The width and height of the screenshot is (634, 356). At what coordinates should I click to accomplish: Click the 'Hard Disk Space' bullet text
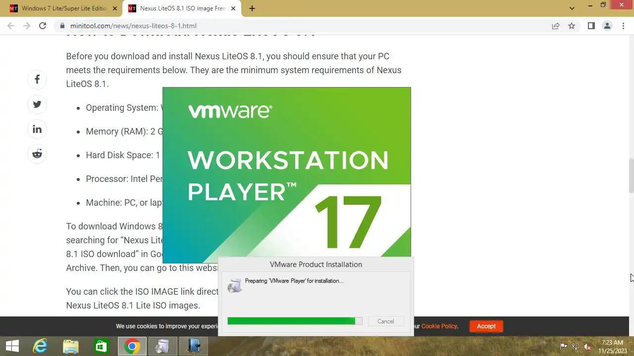point(123,155)
